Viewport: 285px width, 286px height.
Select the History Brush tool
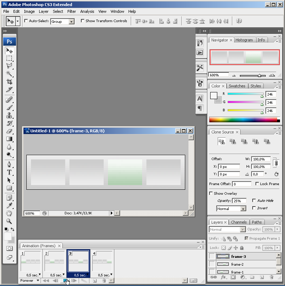point(9,123)
